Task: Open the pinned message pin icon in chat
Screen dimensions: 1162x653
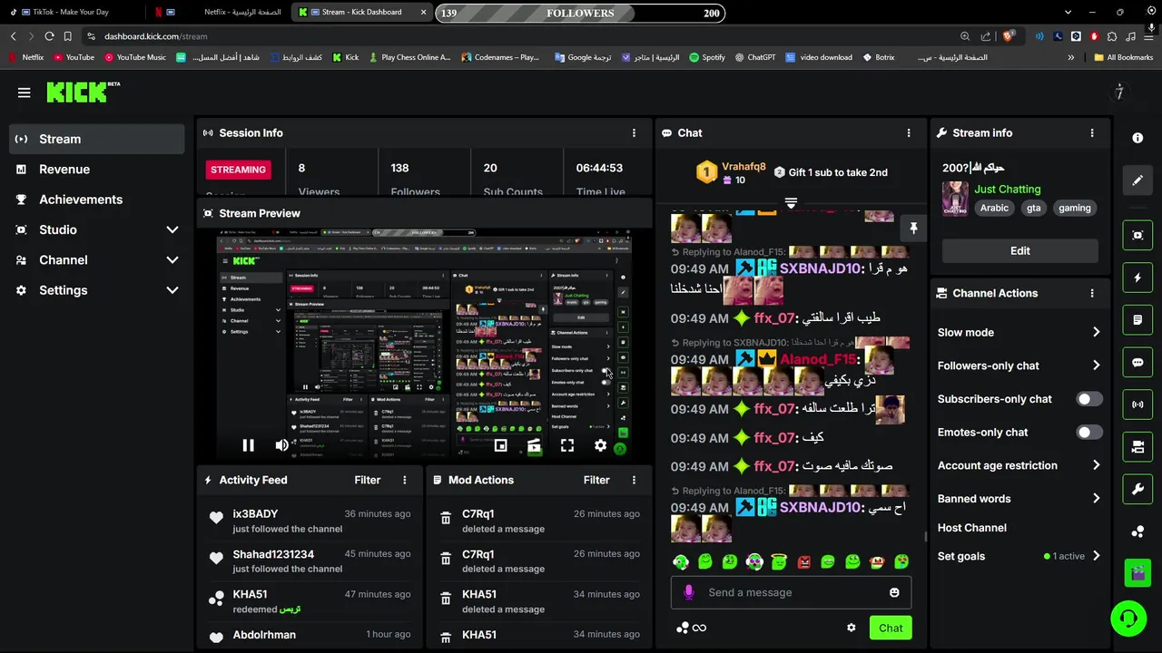Action: [913, 229]
